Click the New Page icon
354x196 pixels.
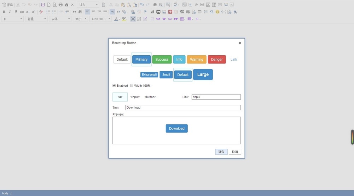(49, 5)
